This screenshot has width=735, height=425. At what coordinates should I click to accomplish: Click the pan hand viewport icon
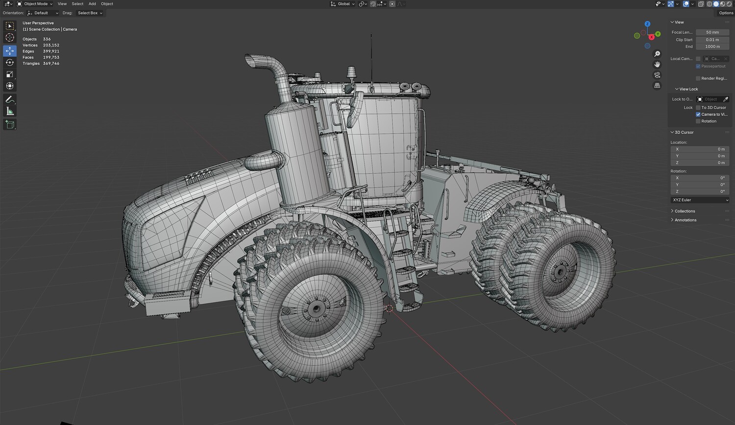(657, 65)
